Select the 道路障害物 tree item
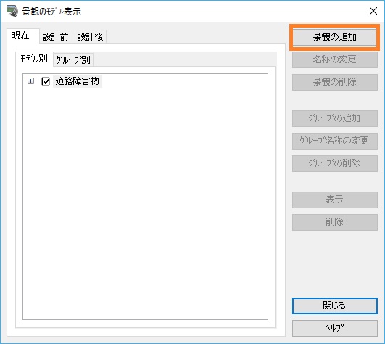Image resolution: width=385 pixels, height=344 pixels. [x=77, y=81]
